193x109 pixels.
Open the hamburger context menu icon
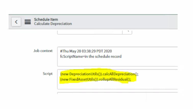tap(28, 22)
